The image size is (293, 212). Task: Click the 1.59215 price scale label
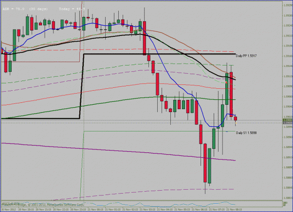pyautogui.click(x=288, y=35)
